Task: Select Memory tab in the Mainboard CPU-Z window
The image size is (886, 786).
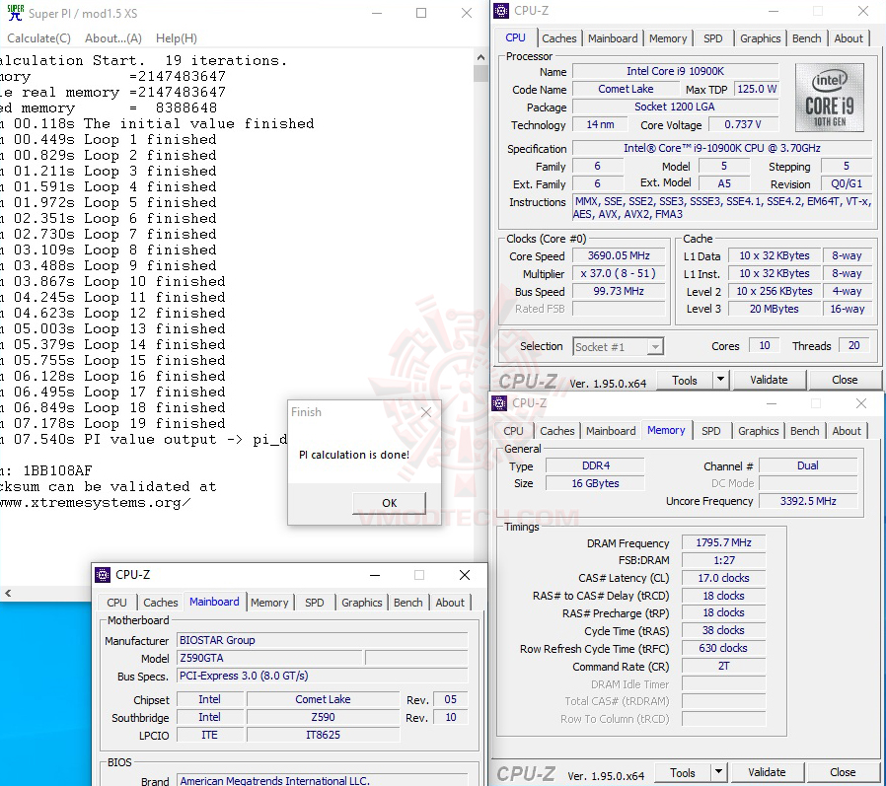Action: [269, 603]
